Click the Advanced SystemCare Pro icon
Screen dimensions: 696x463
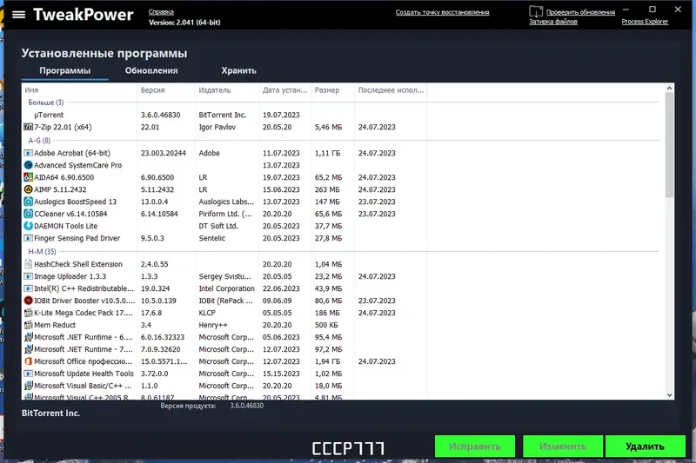28,165
